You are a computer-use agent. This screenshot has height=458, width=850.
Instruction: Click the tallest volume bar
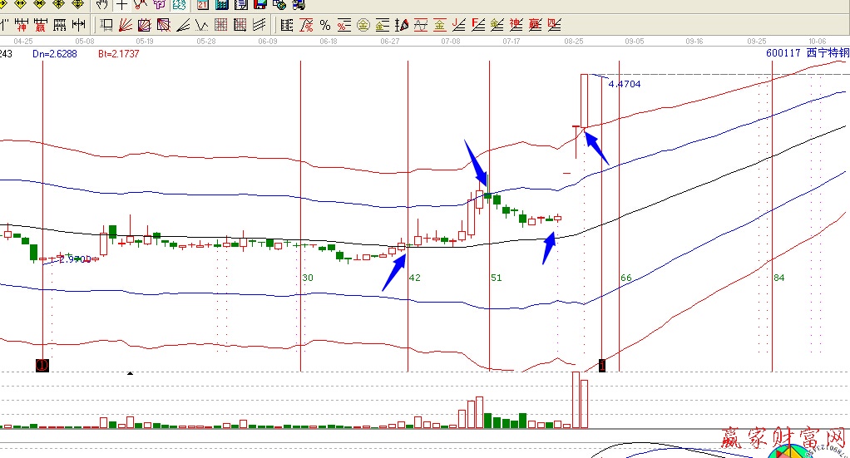click(x=576, y=400)
